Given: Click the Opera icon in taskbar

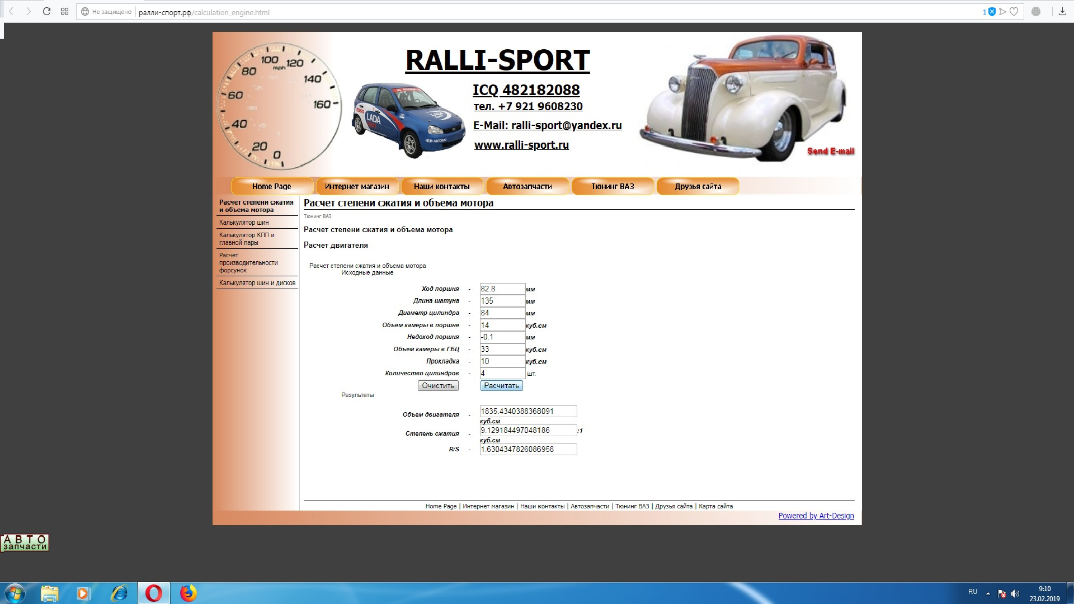Looking at the screenshot, I should (x=154, y=593).
